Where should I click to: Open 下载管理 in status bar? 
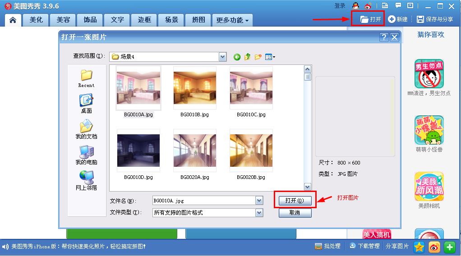click(364, 246)
